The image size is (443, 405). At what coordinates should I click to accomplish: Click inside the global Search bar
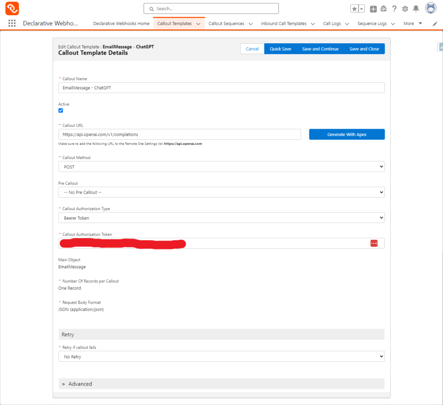pyautogui.click(x=211, y=8)
